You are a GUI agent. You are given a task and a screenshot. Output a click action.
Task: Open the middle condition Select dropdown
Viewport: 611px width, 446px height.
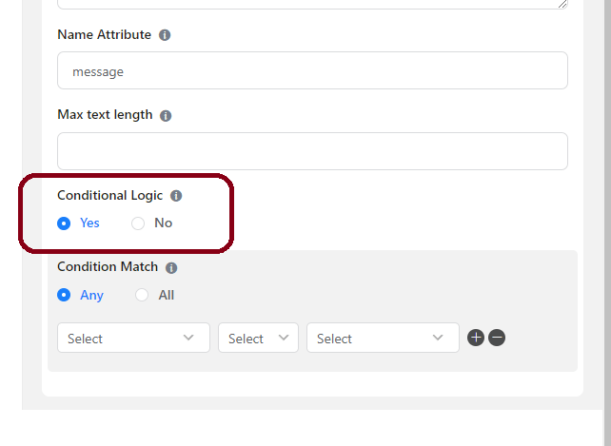pos(258,338)
